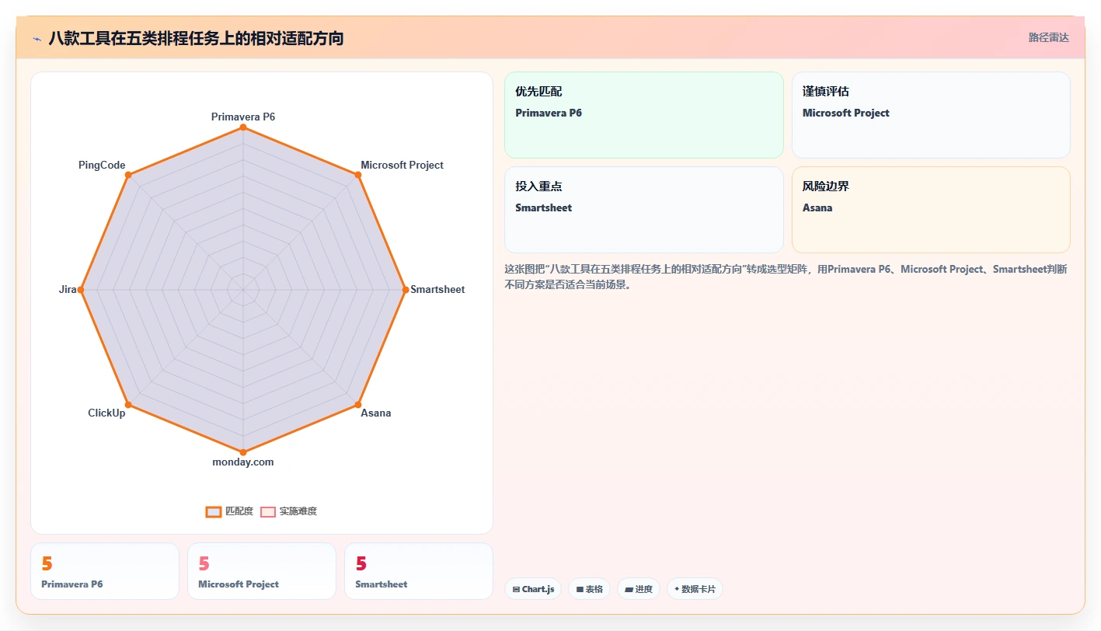The width and height of the screenshot is (1101, 631).
Task: Click the ClickUp radar data point
Action: [x=128, y=405]
